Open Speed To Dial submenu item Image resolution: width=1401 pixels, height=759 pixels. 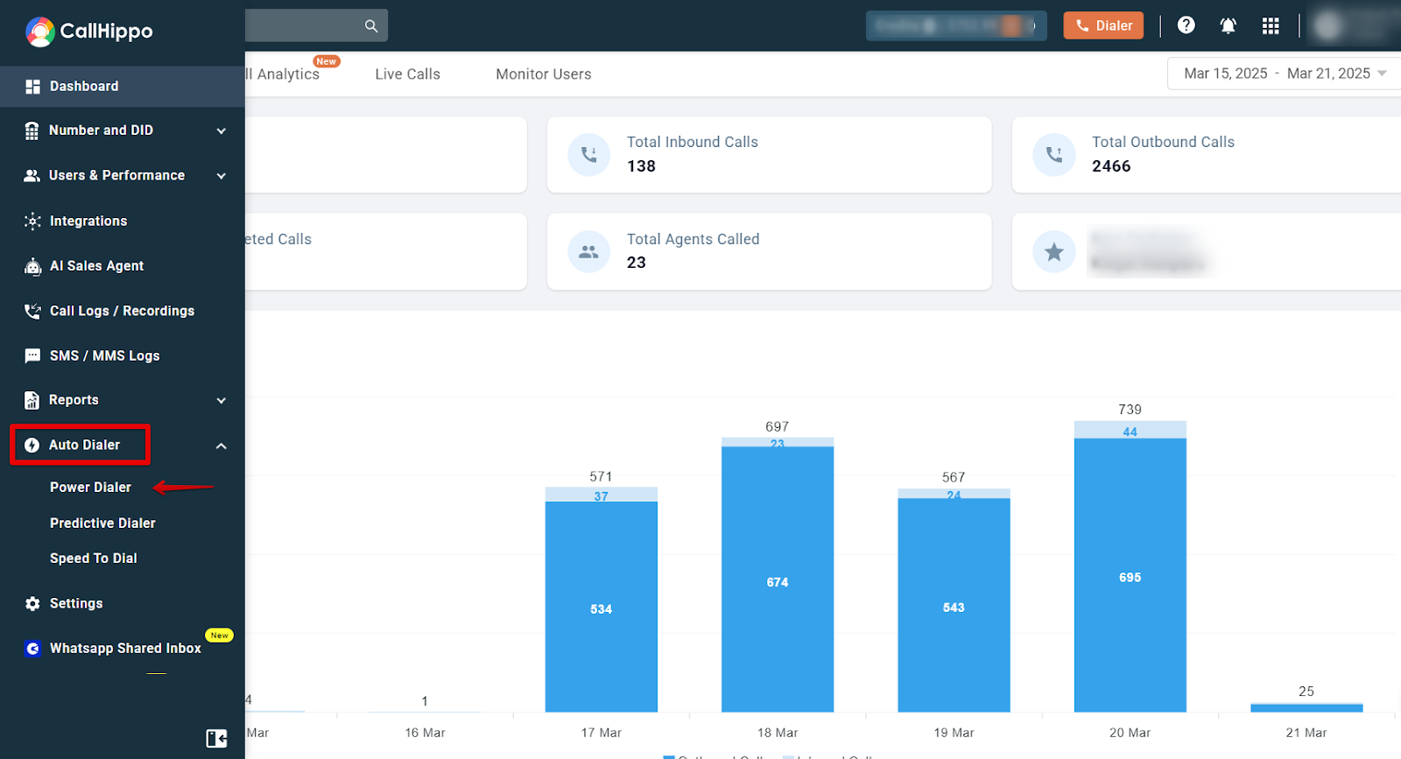point(93,559)
